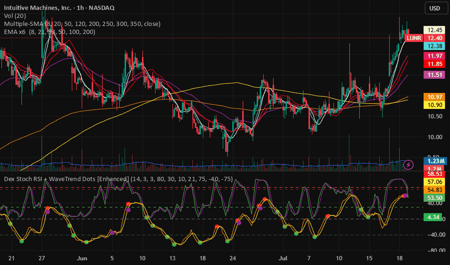Click the 11.97 price axis label
450x265 pixels.
[x=435, y=56]
